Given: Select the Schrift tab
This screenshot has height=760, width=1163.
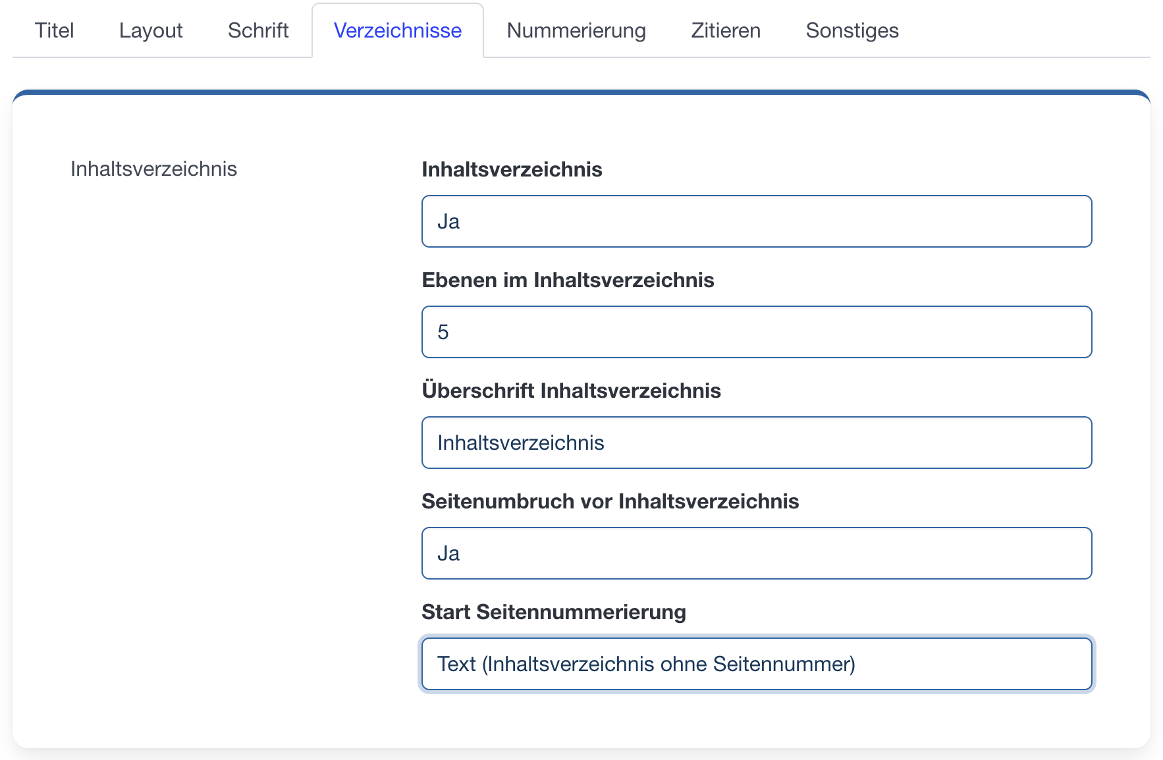Looking at the screenshot, I should (x=258, y=30).
